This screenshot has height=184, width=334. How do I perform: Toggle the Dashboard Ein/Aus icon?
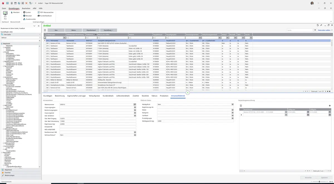5,15
